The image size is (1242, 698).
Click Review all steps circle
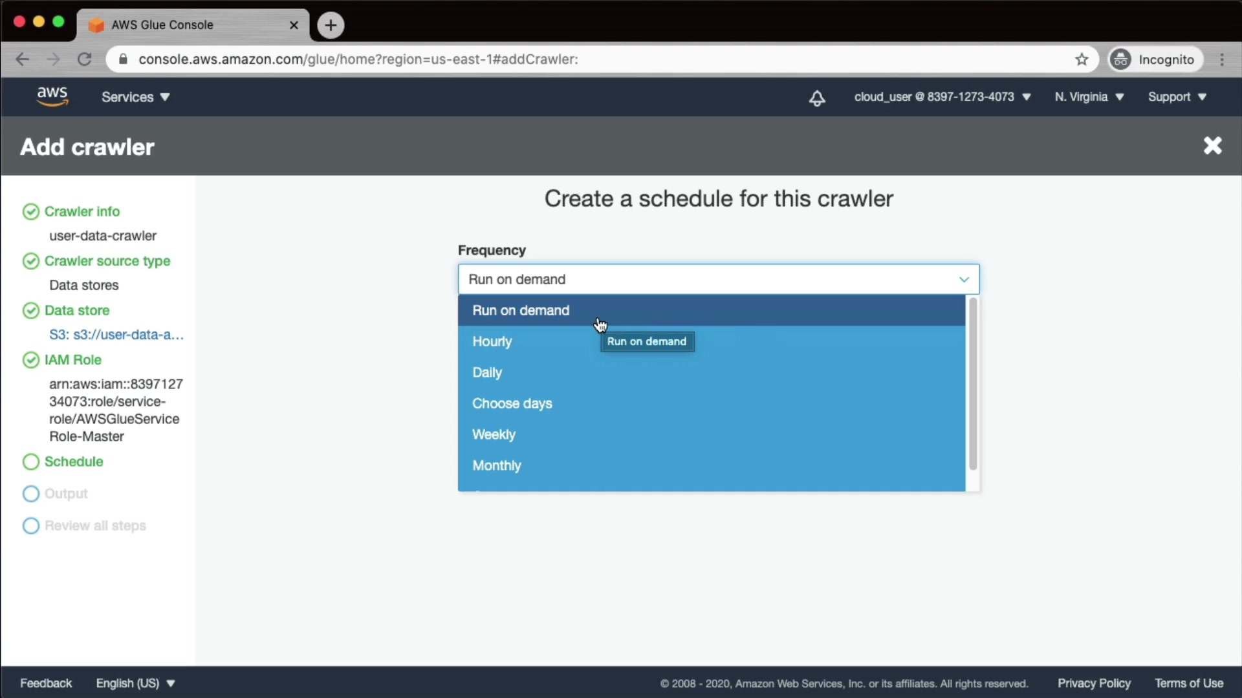(x=31, y=525)
